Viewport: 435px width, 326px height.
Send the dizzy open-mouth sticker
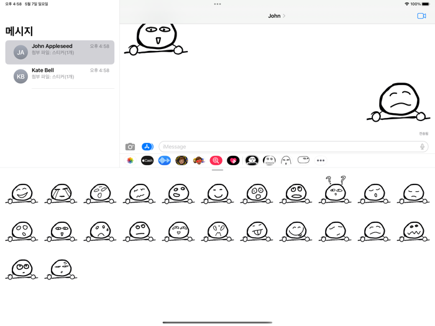(x=100, y=194)
